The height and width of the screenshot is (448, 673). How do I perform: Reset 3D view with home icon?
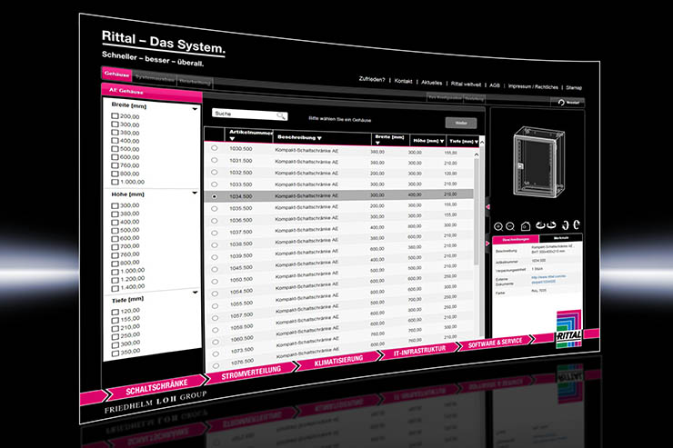525,225
